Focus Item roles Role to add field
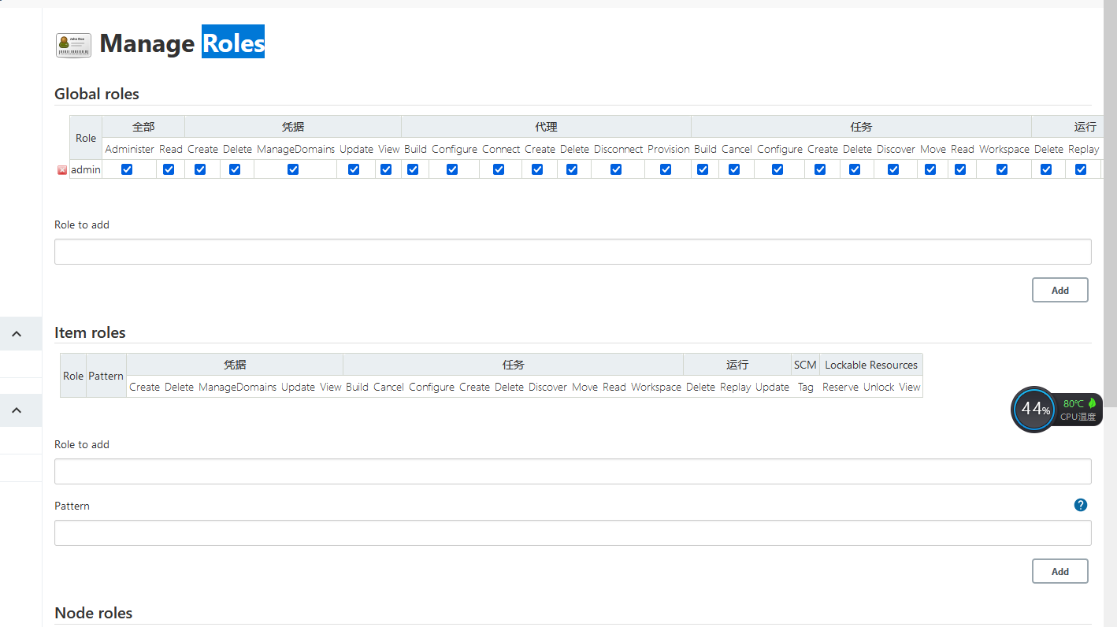Image resolution: width=1117 pixels, height=627 pixels. pos(573,471)
